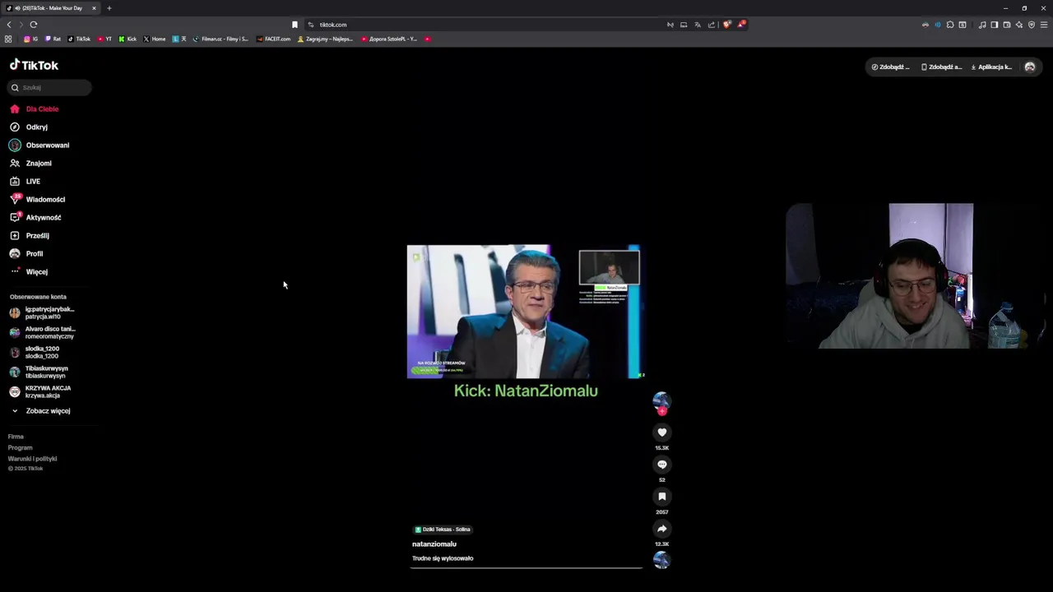Open the profile avatar in top right
1053x592 pixels.
1029,67
